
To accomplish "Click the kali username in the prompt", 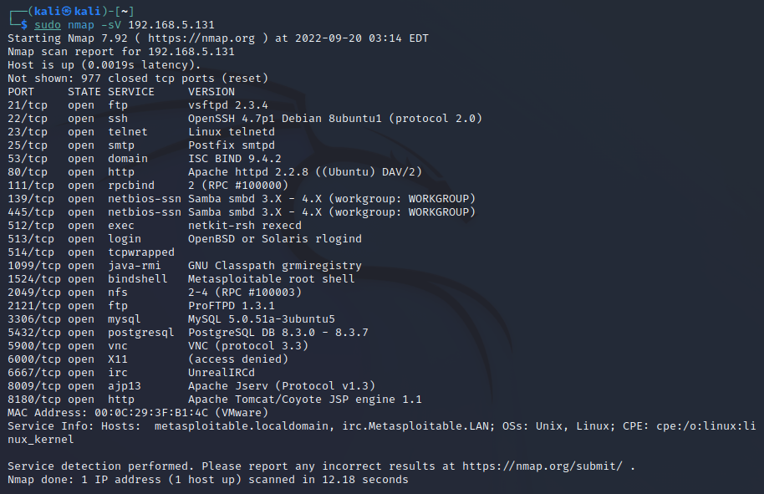I will click(x=48, y=11).
